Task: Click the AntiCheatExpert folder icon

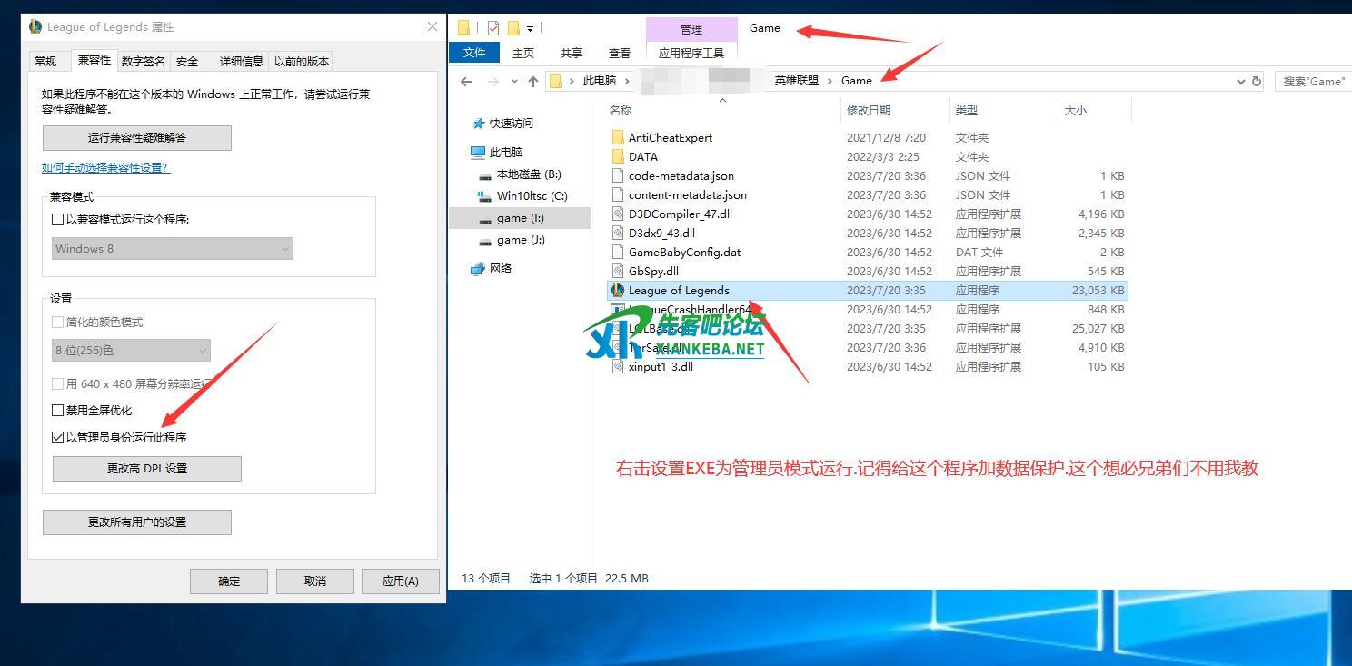Action: point(618,138)
